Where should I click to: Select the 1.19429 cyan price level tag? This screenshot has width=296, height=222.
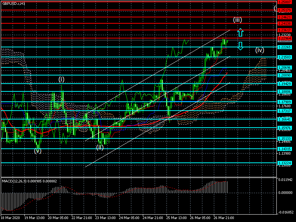tap(285, 84)
